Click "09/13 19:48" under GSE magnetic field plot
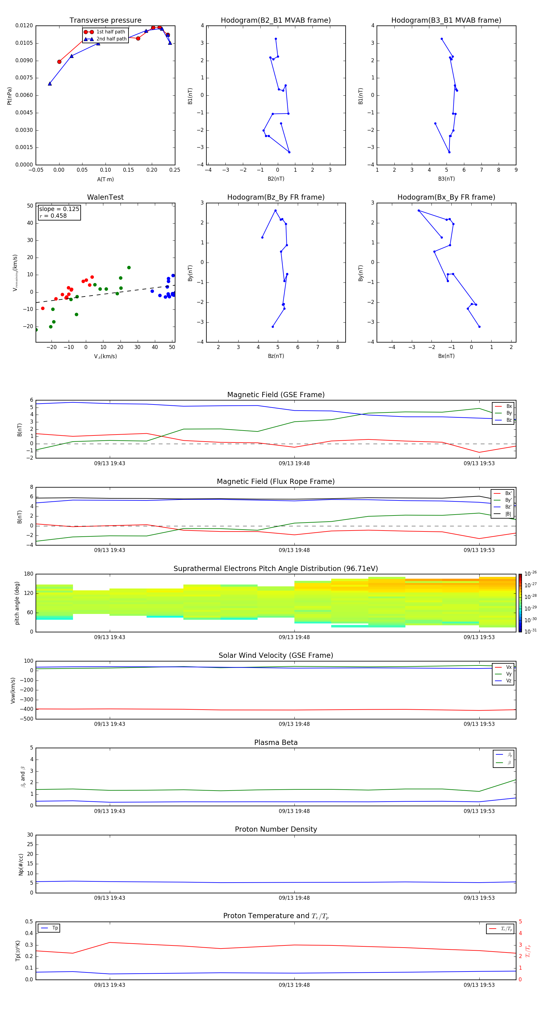Image resolution: width=552 pixels, height=1012 pixels. tap(294, 464)
